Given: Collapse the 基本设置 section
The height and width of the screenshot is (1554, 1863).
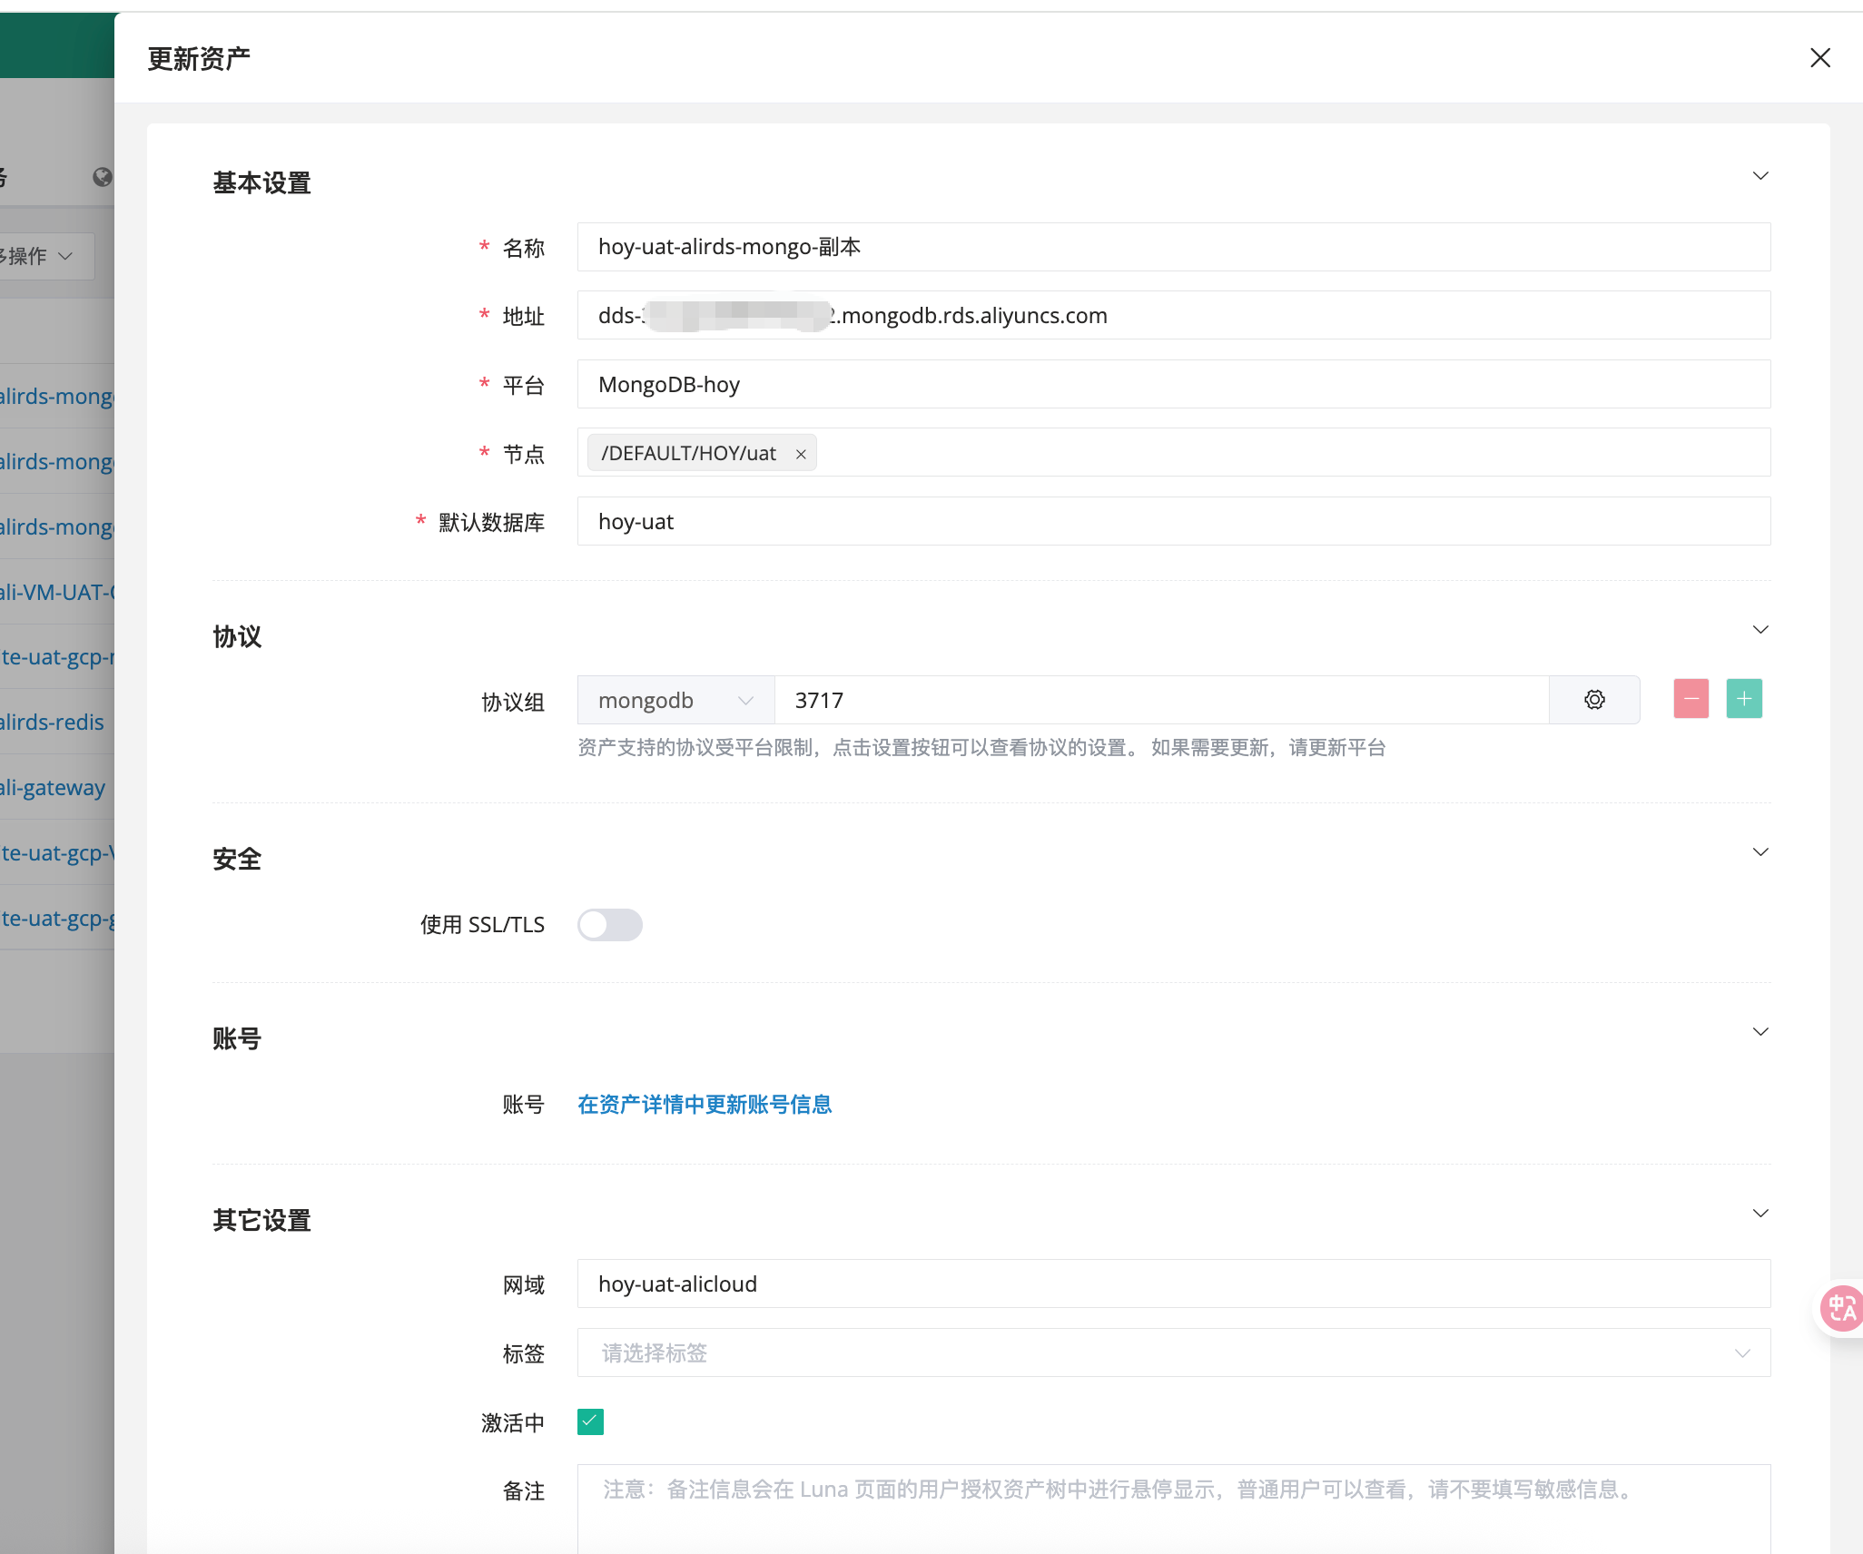Looking at the screenshot, I should (x=1759, y=176).
